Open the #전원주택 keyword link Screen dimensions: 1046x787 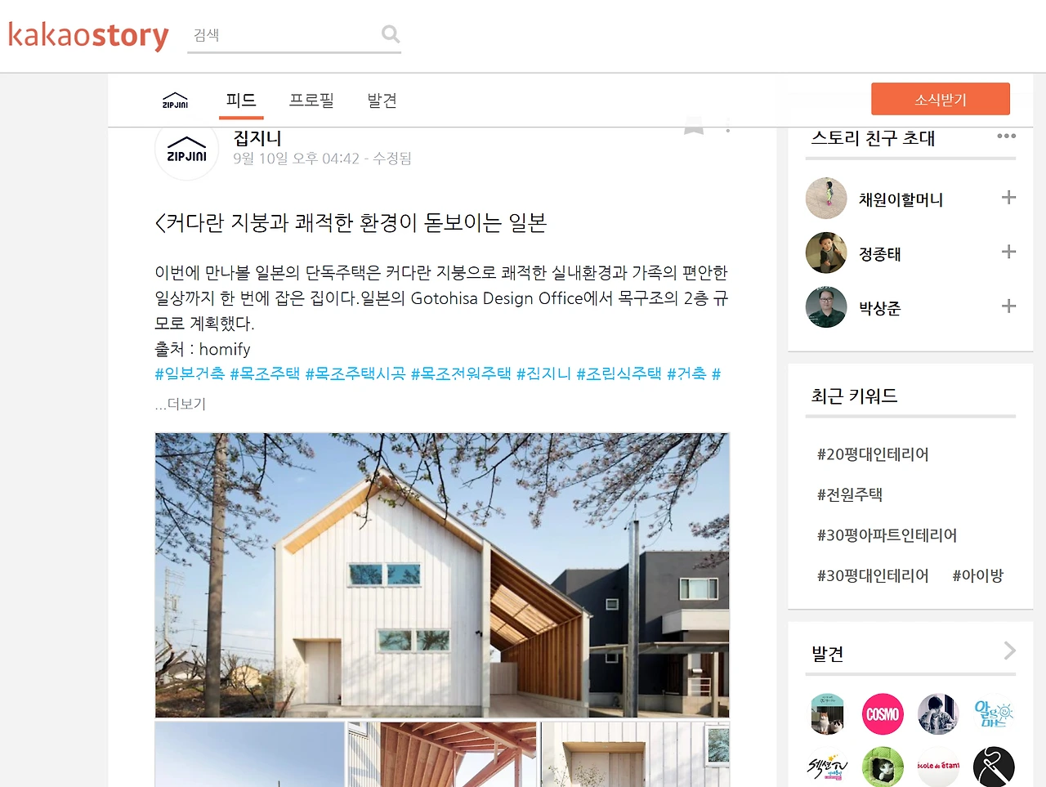(x=850, y=494)
